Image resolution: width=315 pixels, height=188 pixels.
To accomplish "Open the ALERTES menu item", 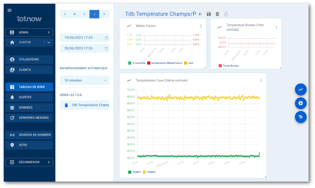I will point(29,97).
